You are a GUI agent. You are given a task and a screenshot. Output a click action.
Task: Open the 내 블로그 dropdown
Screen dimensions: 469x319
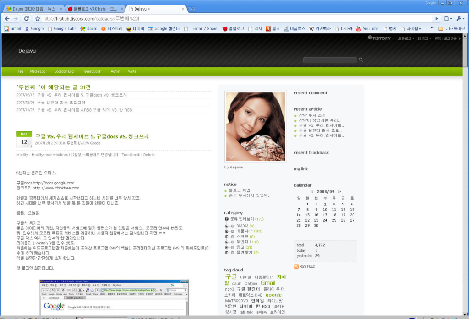[406, 38]
